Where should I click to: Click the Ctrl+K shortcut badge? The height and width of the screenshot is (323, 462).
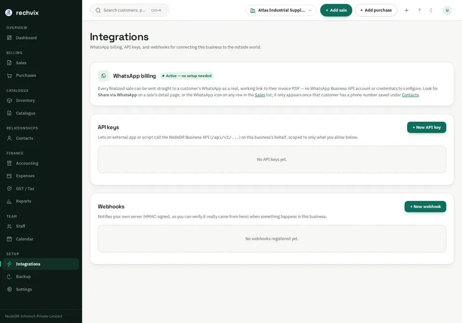156,10
